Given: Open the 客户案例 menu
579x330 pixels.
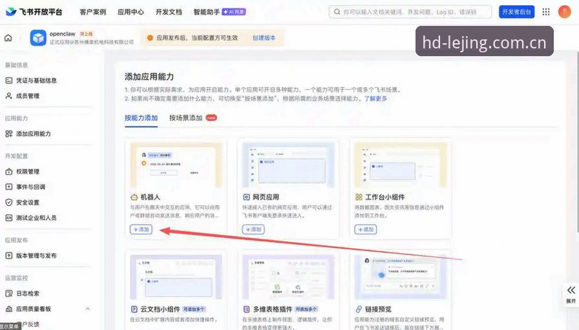Looking at the screenshot, I should click(x=92, y=12).
